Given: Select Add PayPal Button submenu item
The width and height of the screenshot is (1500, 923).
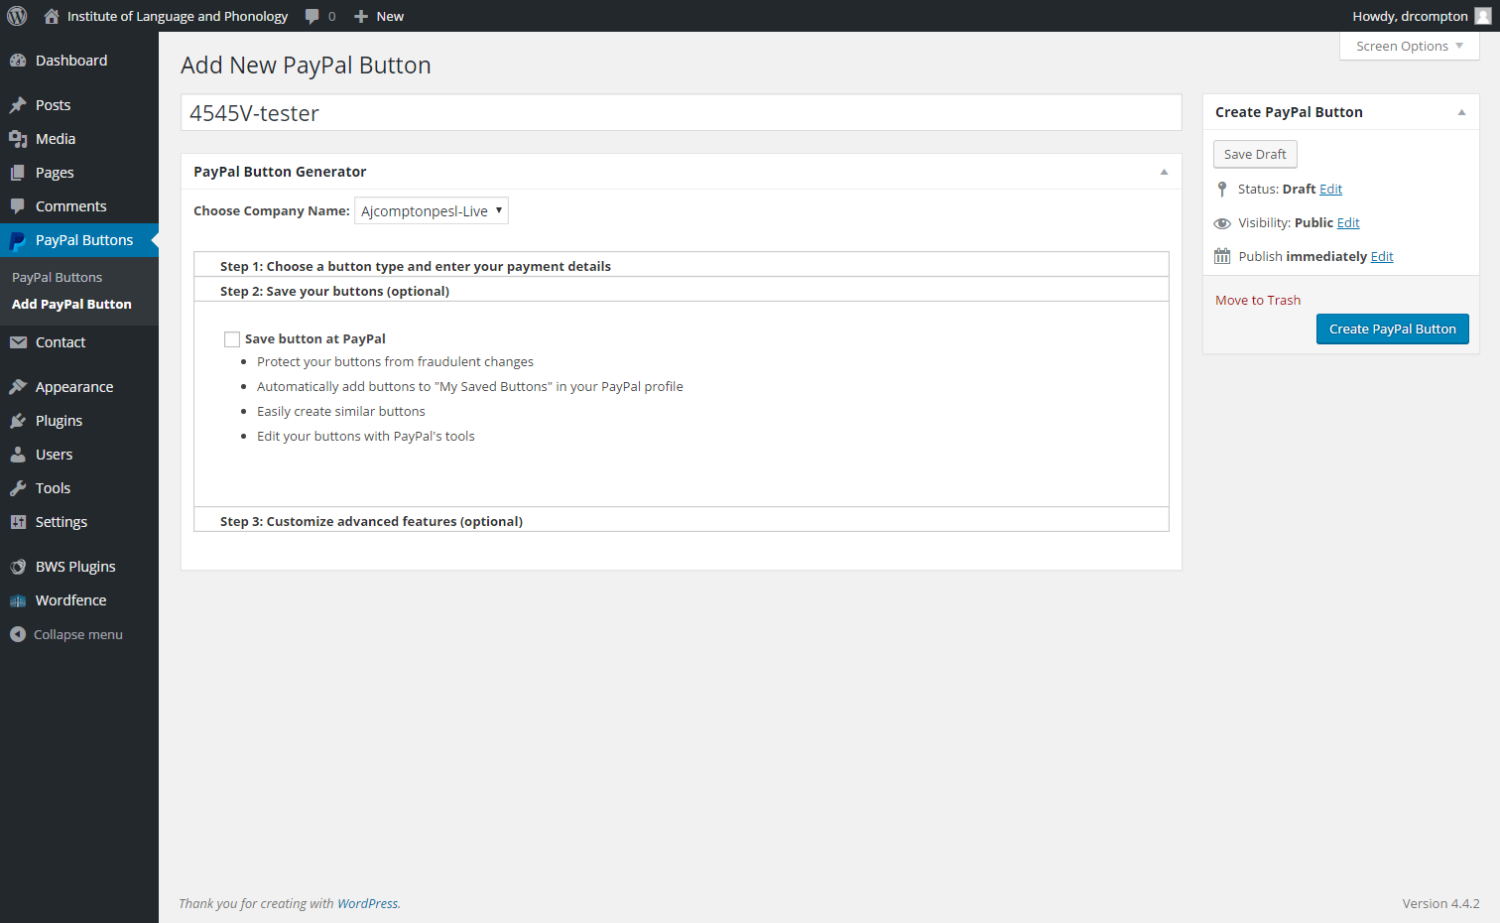Looking at the screenshot, I should point(71,304).
